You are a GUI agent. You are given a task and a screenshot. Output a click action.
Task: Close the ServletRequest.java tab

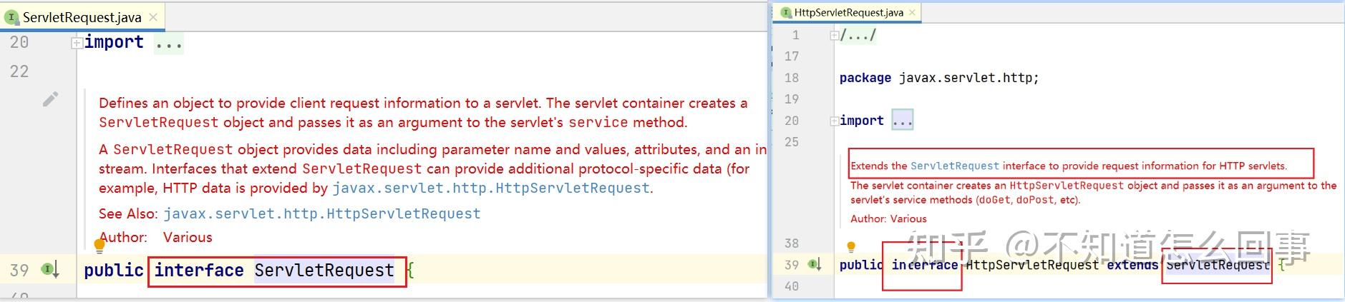153,17
